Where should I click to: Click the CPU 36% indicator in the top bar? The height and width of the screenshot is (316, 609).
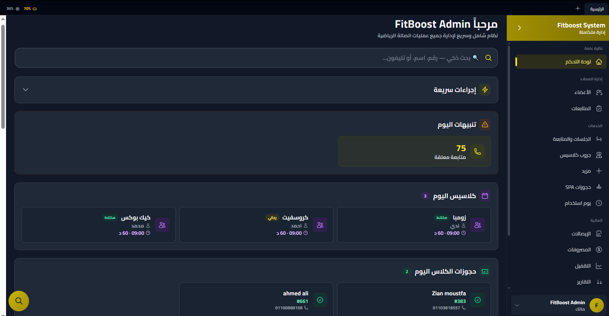click(13, 9)
